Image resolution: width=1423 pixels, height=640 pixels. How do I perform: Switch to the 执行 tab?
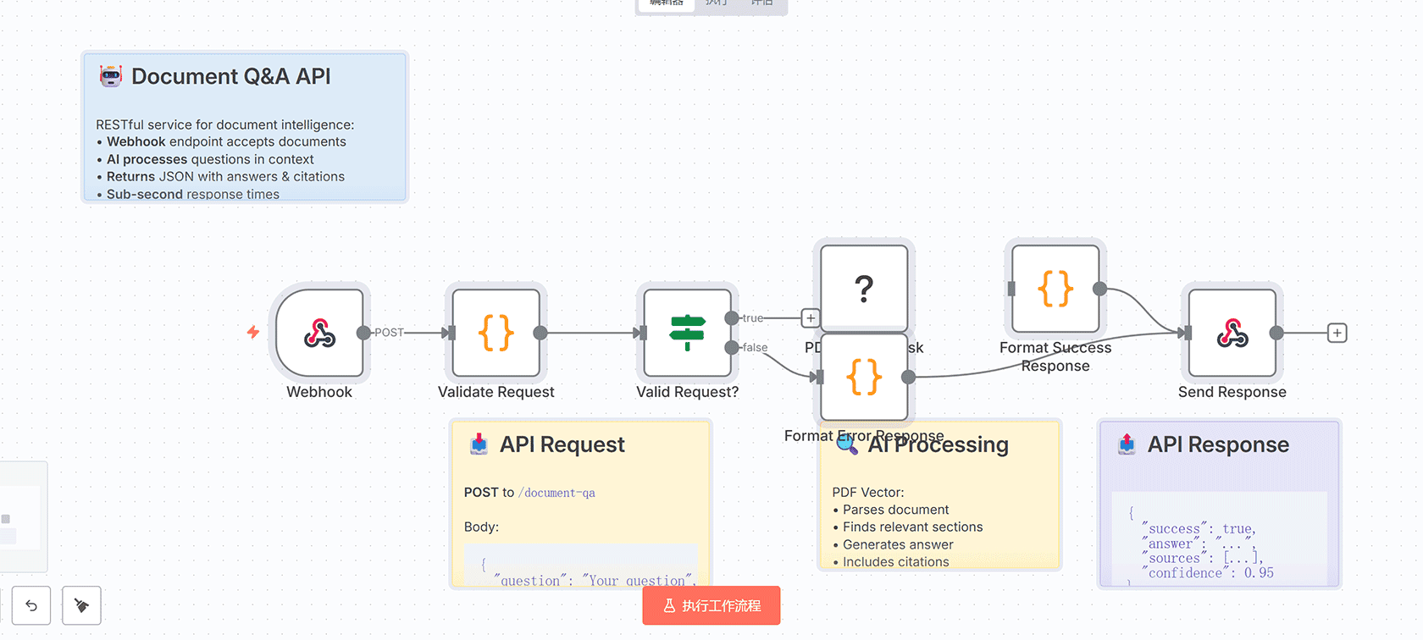pyautogui.click(x=717, y=3)
